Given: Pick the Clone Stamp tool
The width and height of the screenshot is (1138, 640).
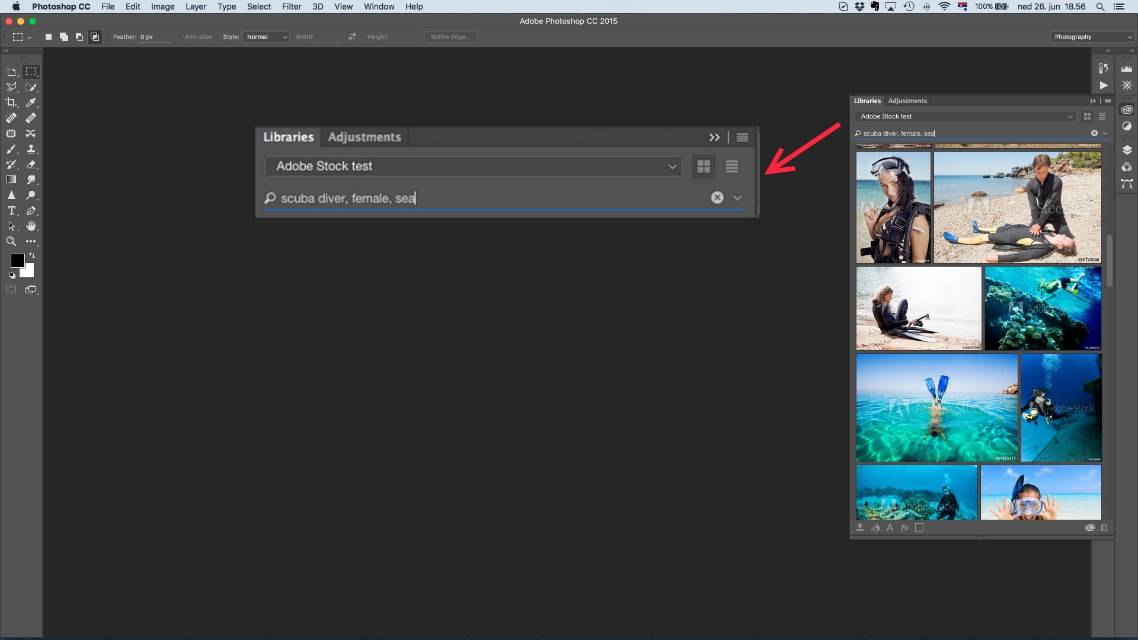Looking at the screenshot, I should [x=31, y=149].
